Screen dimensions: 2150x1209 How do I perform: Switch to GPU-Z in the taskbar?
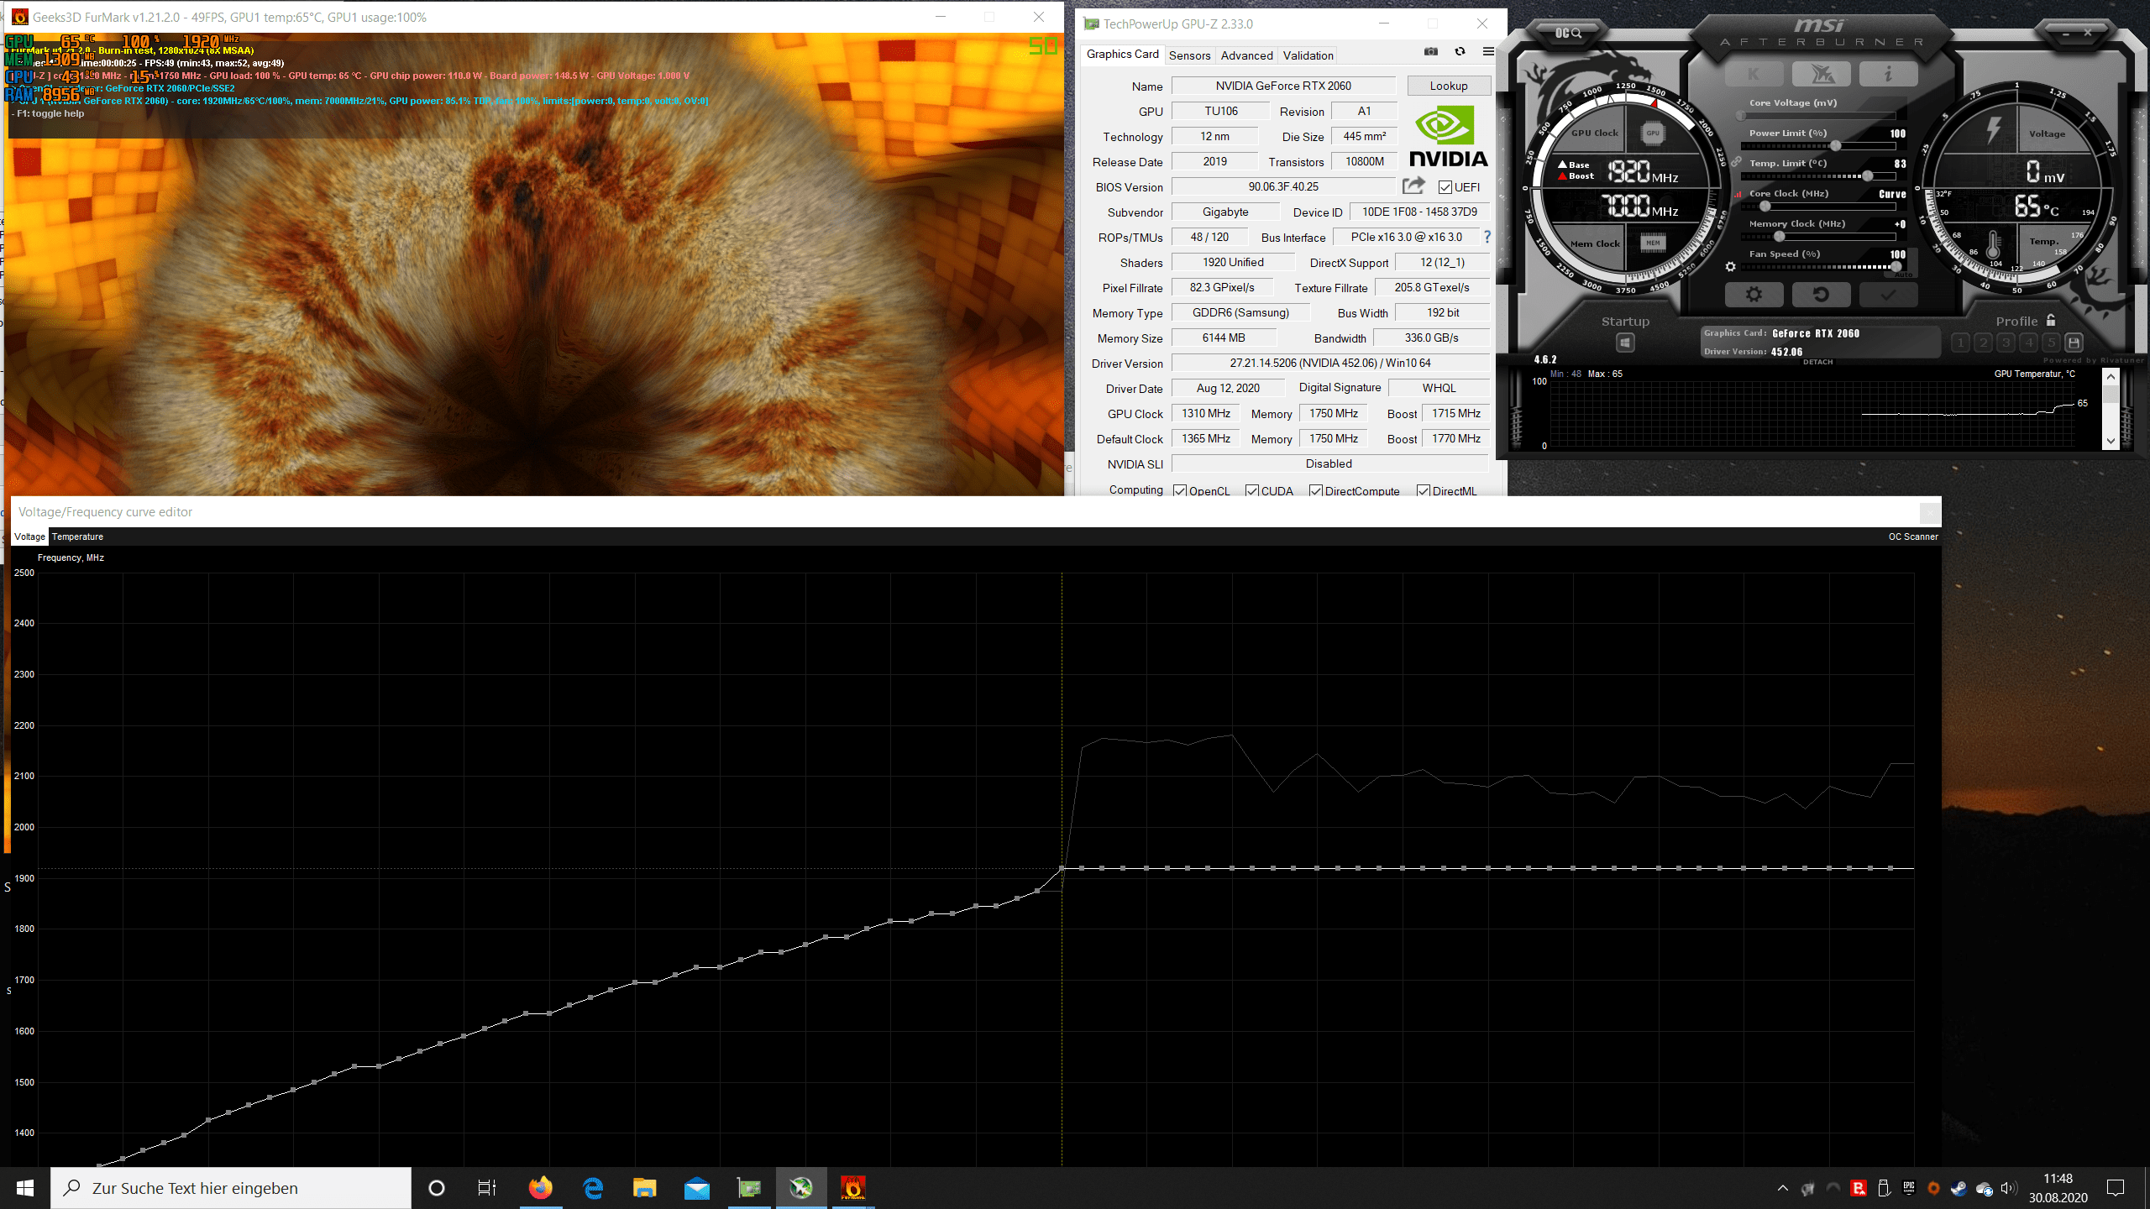click(749, 1188)
